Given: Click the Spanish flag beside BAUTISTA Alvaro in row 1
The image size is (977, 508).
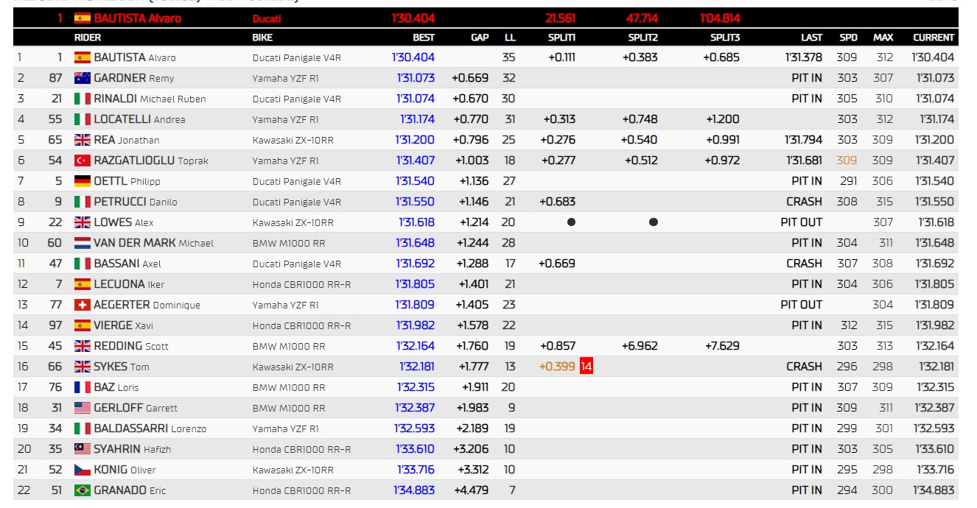Looking at the screenshot, I should click(x=82, y=57).
